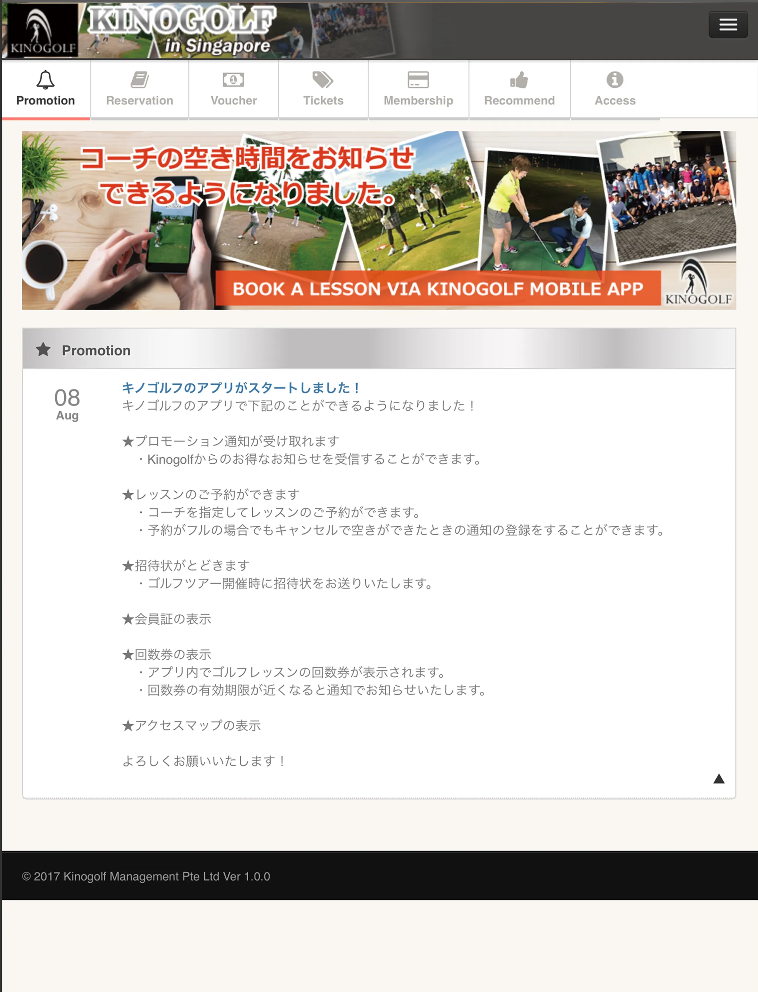This screenshot has width=758, height=992.
Task: Switch to the Membership tab label
Action: point(418,100)
